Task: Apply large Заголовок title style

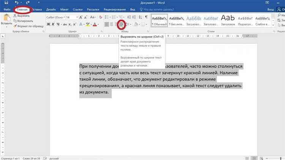Action: tap(228, 21)
